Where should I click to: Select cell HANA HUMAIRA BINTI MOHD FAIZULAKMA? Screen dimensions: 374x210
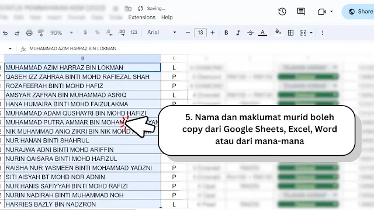(x=82, y=104)
